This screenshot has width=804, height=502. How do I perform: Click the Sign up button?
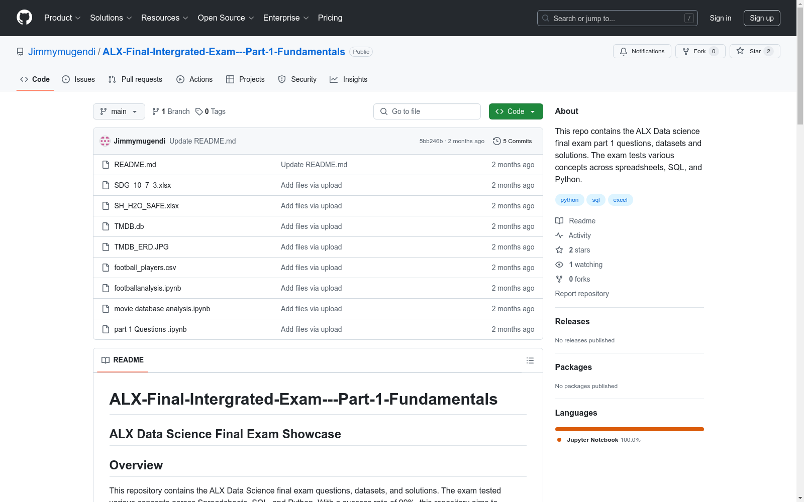(762, 18)
